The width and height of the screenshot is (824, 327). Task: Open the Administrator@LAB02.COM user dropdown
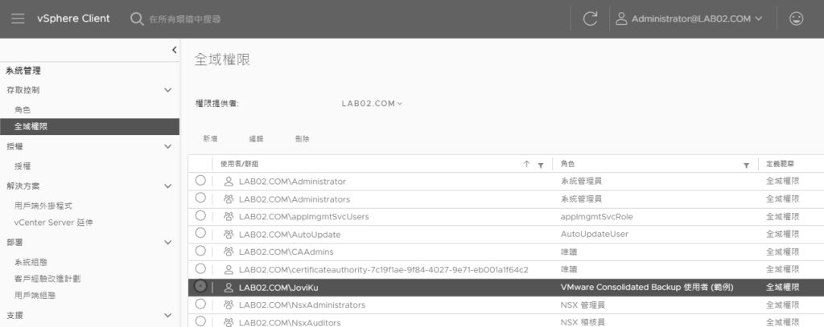(697, 19)
